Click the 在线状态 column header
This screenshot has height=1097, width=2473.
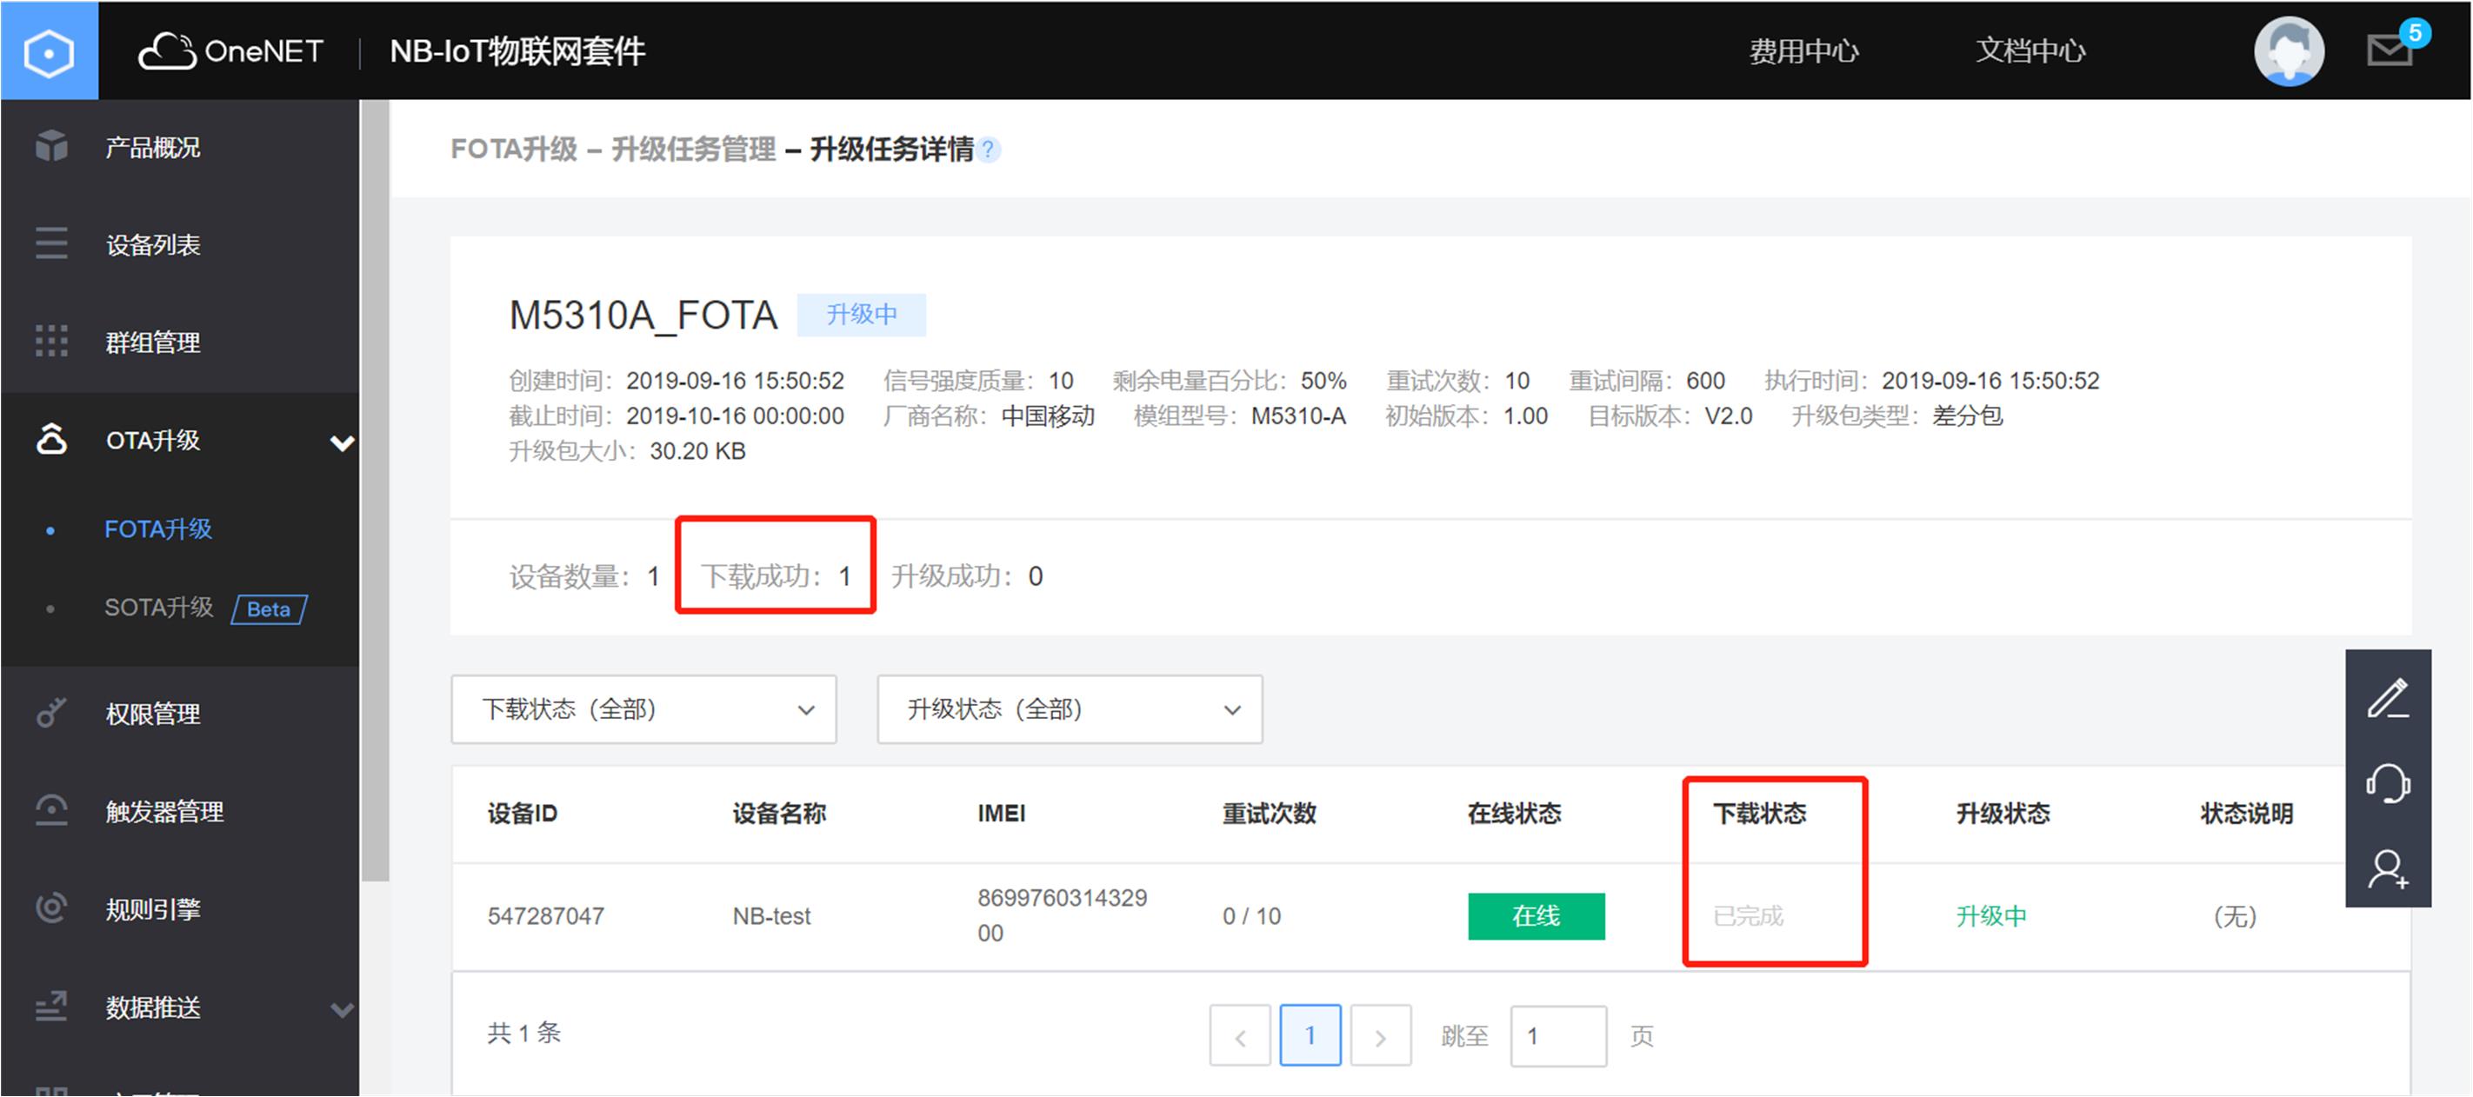1514,813
